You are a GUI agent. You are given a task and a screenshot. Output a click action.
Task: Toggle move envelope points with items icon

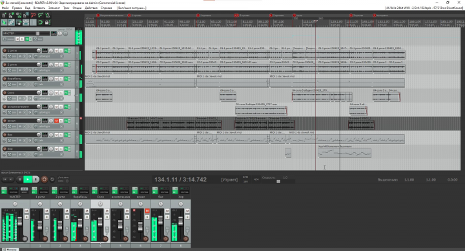coord(26,22)
